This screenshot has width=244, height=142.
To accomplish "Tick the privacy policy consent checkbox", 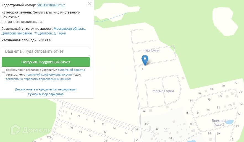I will point(3,74).
